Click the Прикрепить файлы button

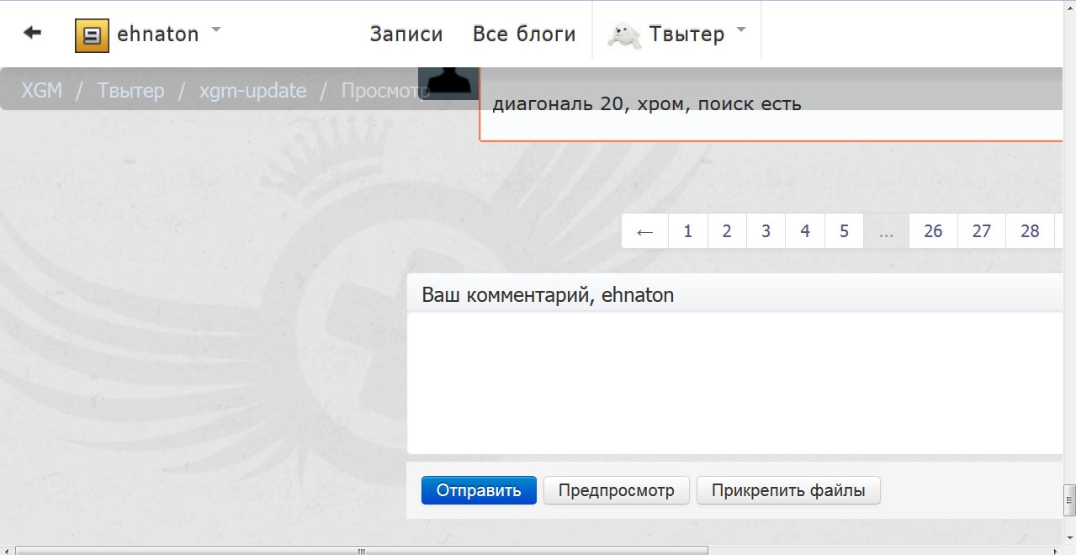click(788, 490)
